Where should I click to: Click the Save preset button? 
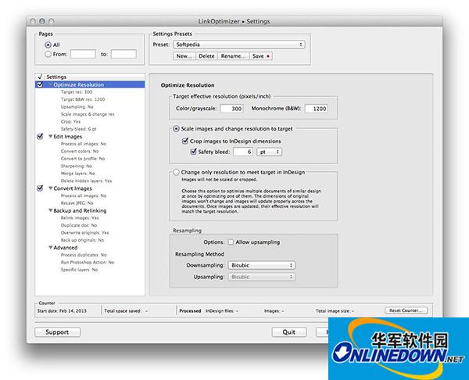(260, 56)
